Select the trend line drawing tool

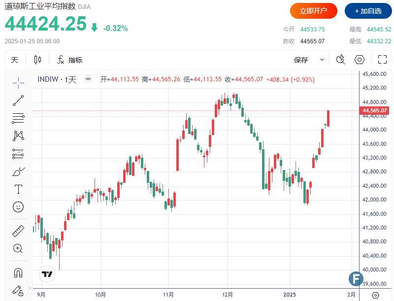click(18, 100)
